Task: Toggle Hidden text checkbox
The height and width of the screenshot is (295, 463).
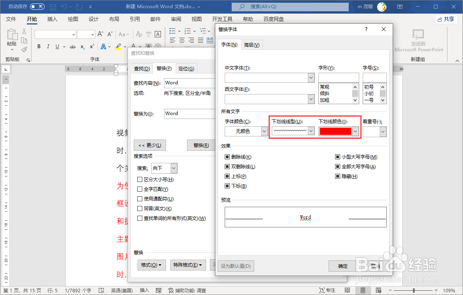Action: click(337, 176)
